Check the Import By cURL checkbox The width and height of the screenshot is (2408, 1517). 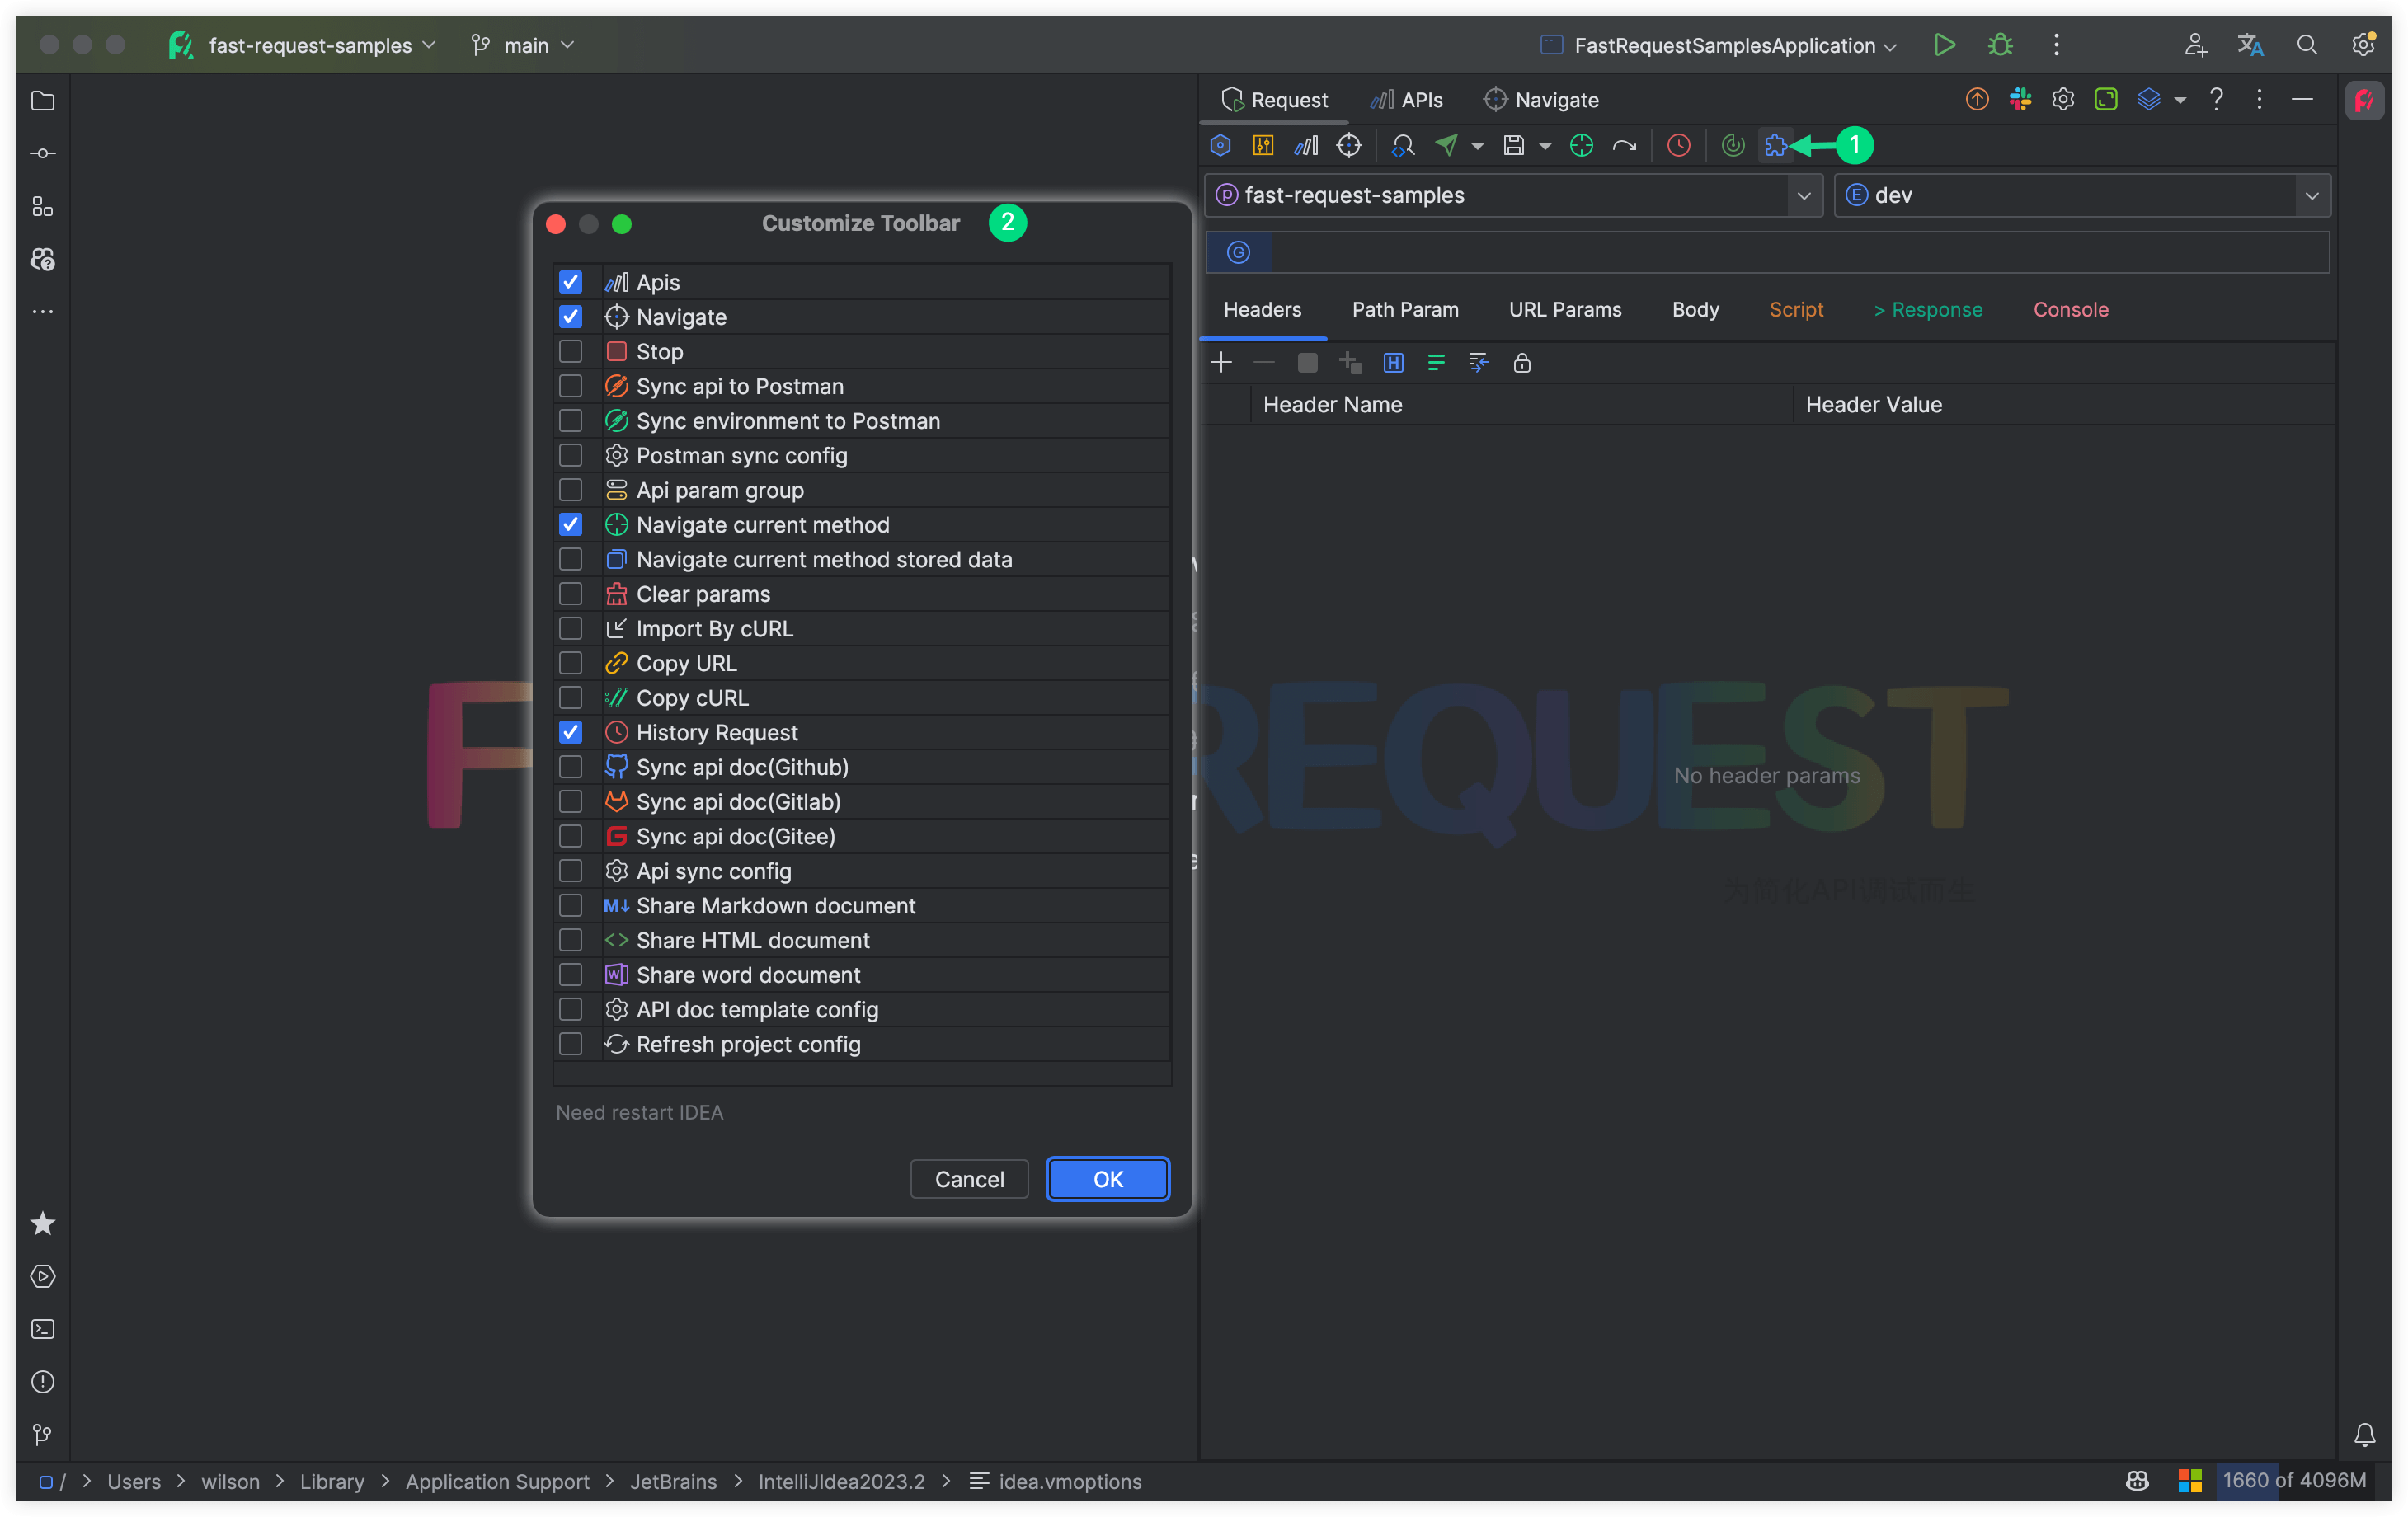tap(570, 629)
